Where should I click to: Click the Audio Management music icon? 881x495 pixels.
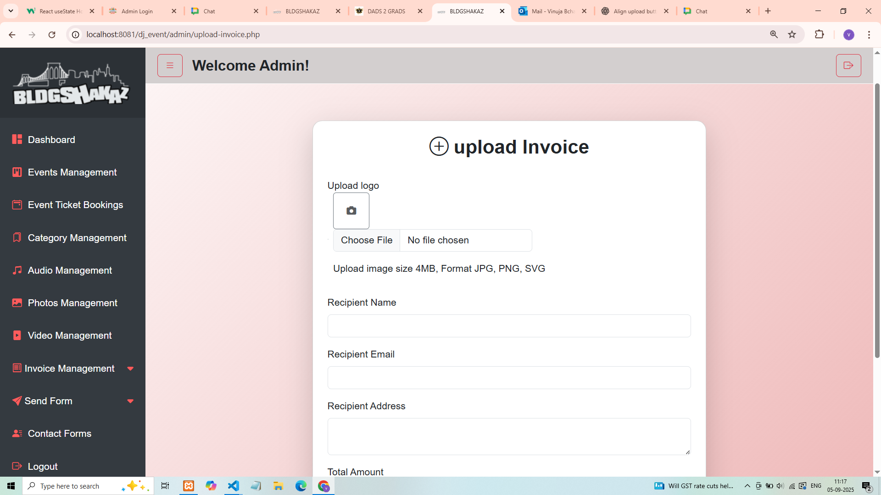coord(17,270)
